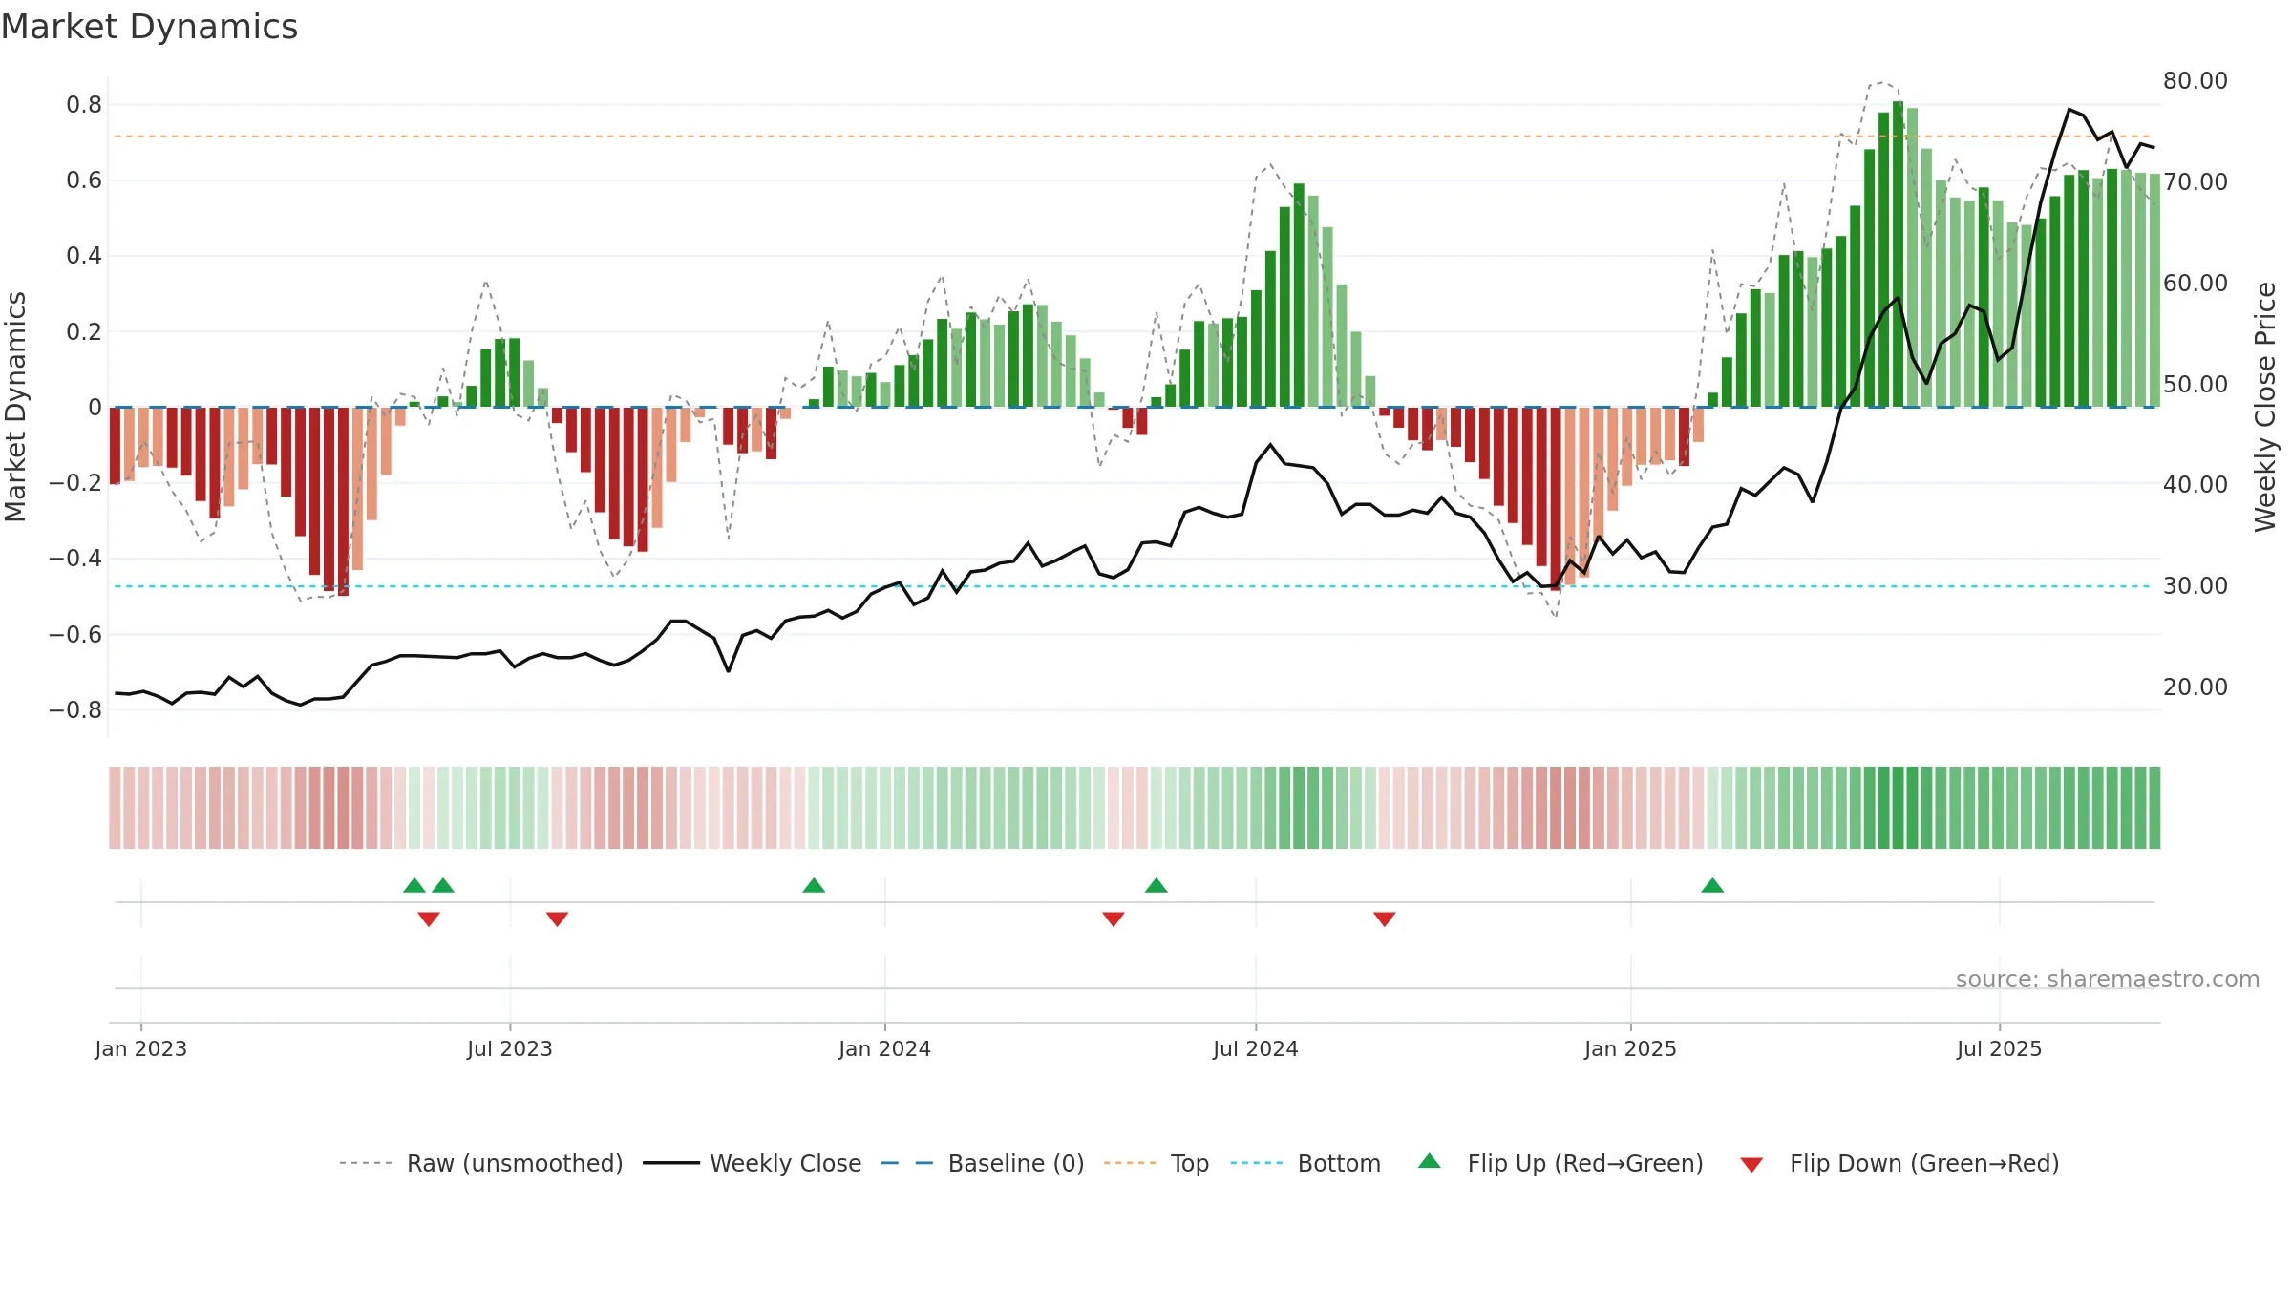Click the source: sharemaestro.com text

pyautogui.click(x=2108, y=979)
